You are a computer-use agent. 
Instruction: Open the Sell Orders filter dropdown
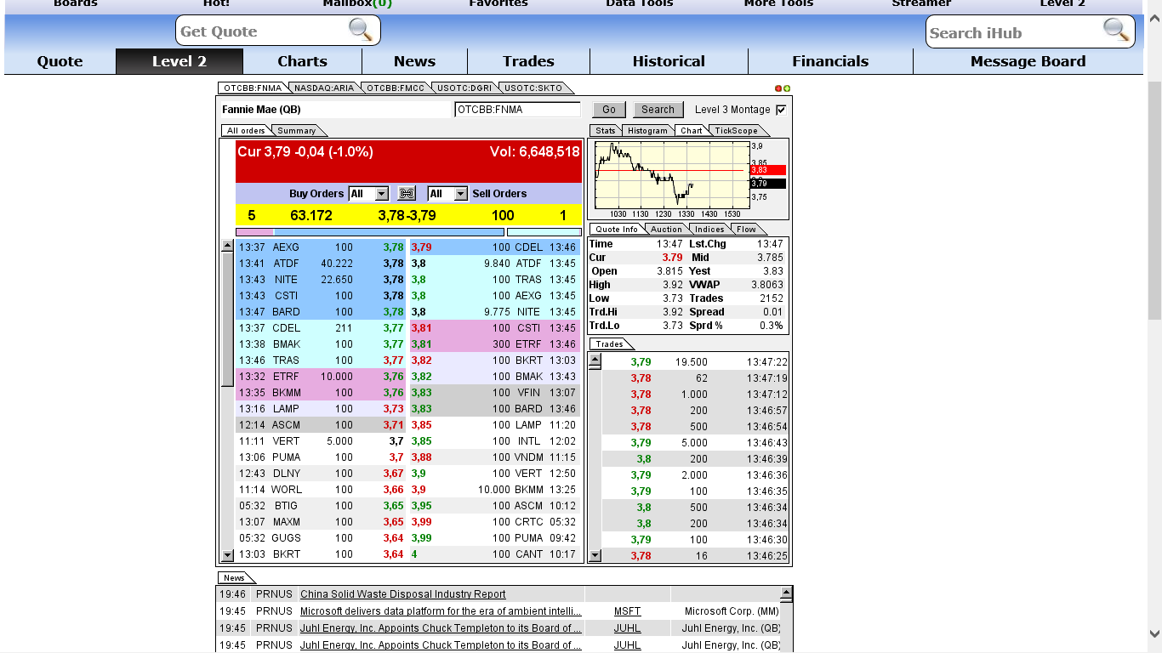point(447,194)
